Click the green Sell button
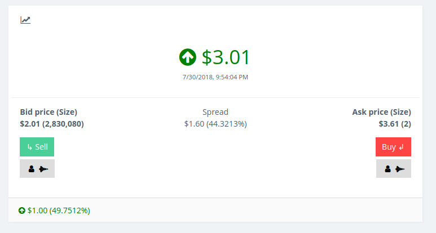This screenshot has height=233, width=436. pyautogui.click(x=37, y=147)
